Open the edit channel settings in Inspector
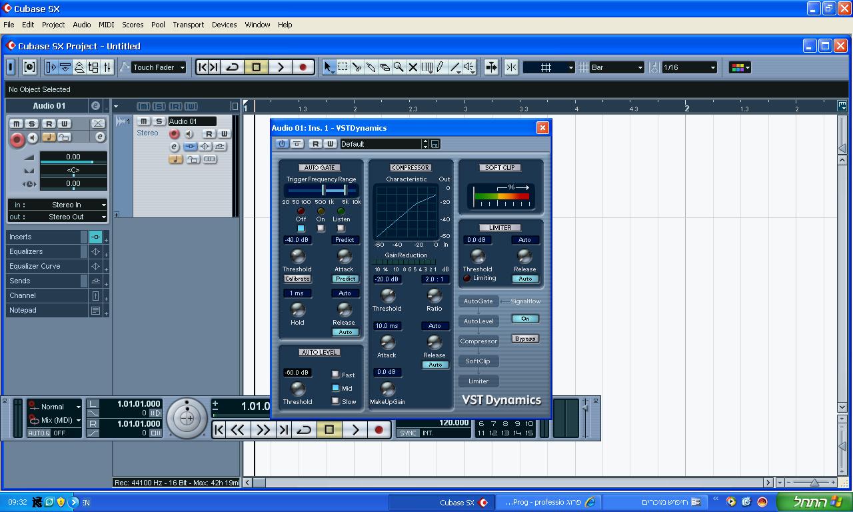853x512 pixels. (100, 137)
